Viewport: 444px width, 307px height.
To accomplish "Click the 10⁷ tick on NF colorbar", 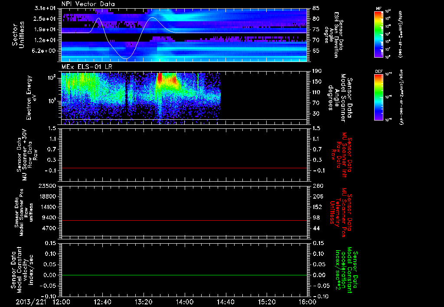I will tap(388, 49).
